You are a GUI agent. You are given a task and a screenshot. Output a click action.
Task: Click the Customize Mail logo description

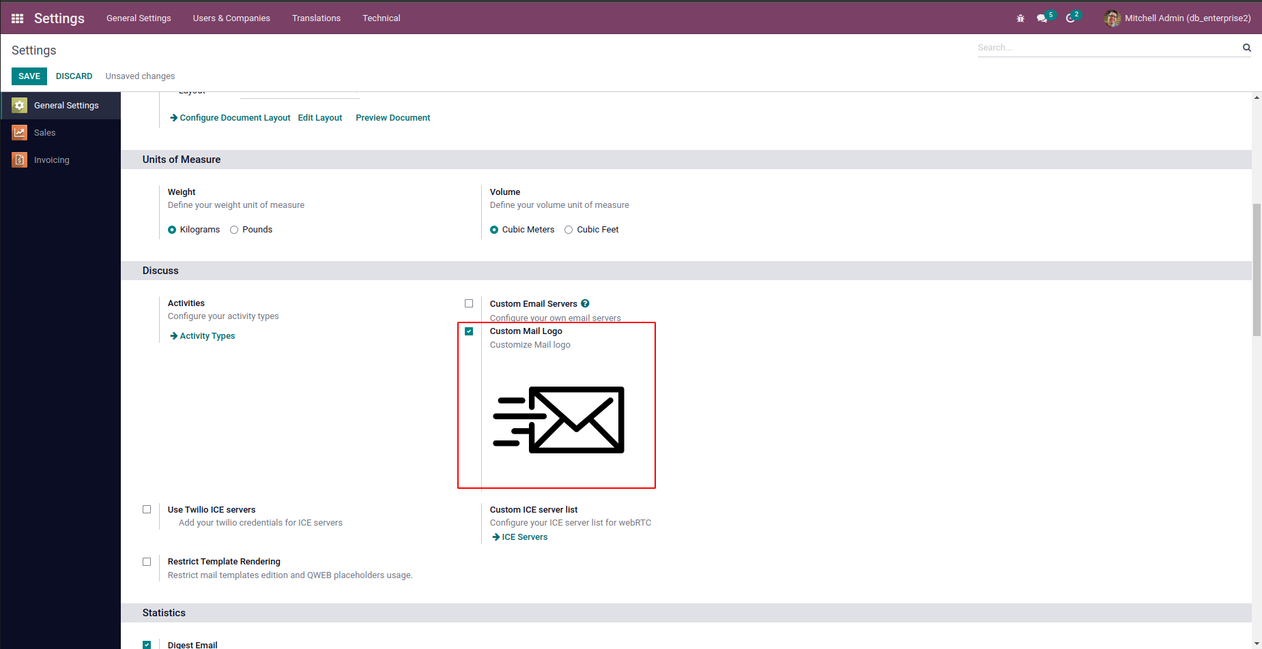pos(530,345)
